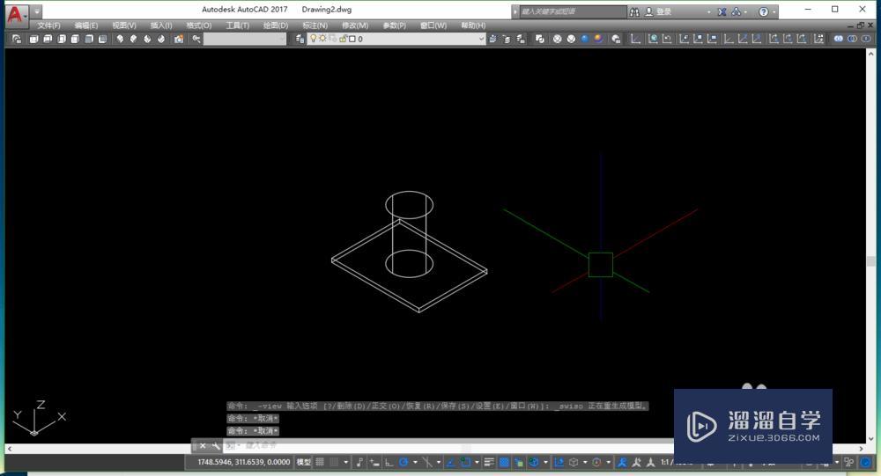Toggle Snap mode in status bar
Image resolution: width=881 pixels, height=476 pixels.
tap(334, 462)
